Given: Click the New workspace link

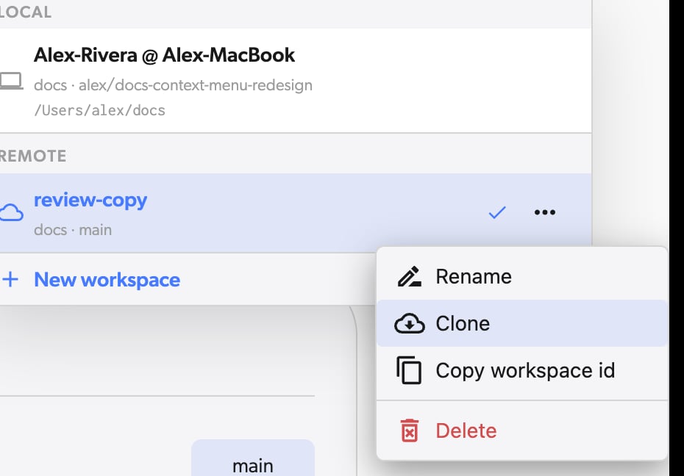Looking at the screenshot, I should (107, 280).
